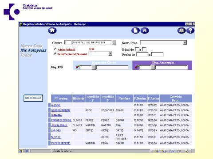Viewport: 213px width, 159px height.
Task: Click the SDFADSFA surname cell
Action: click(x=108, y=110)
